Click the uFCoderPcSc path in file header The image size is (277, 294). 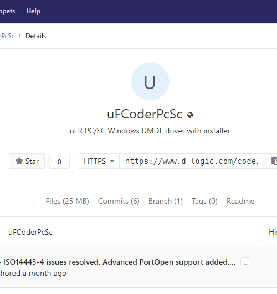[30, 232]
